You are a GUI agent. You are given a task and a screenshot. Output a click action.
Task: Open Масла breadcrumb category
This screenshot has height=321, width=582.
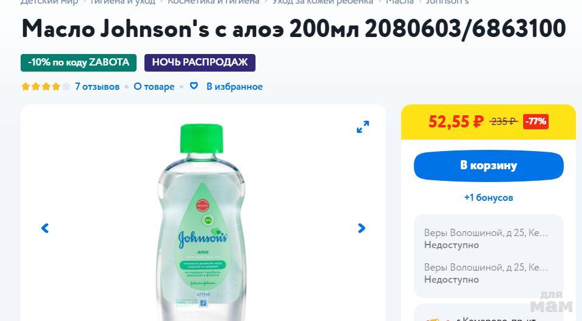pyautogui.click(x=400, y=2)
